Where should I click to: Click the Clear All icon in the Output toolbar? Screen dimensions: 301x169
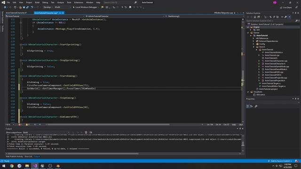click(86, 132)
